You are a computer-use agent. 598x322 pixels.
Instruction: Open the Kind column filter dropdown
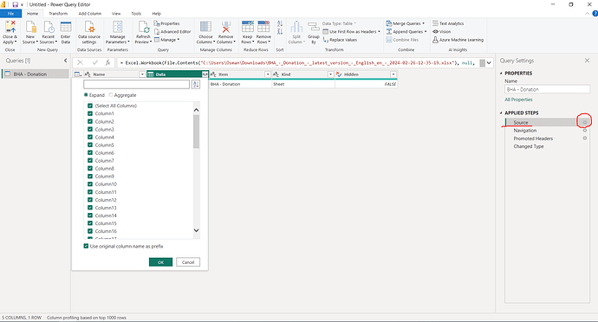331,74
